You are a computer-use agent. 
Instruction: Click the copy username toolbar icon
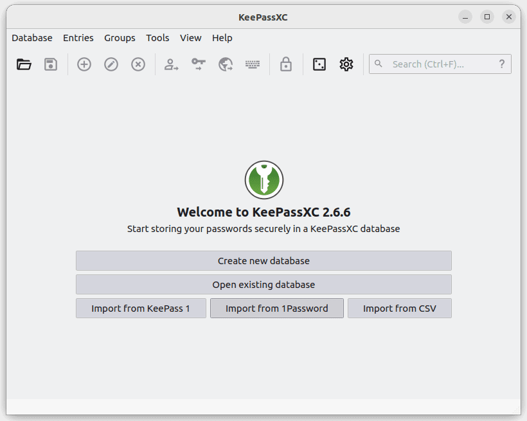point(171,64)
